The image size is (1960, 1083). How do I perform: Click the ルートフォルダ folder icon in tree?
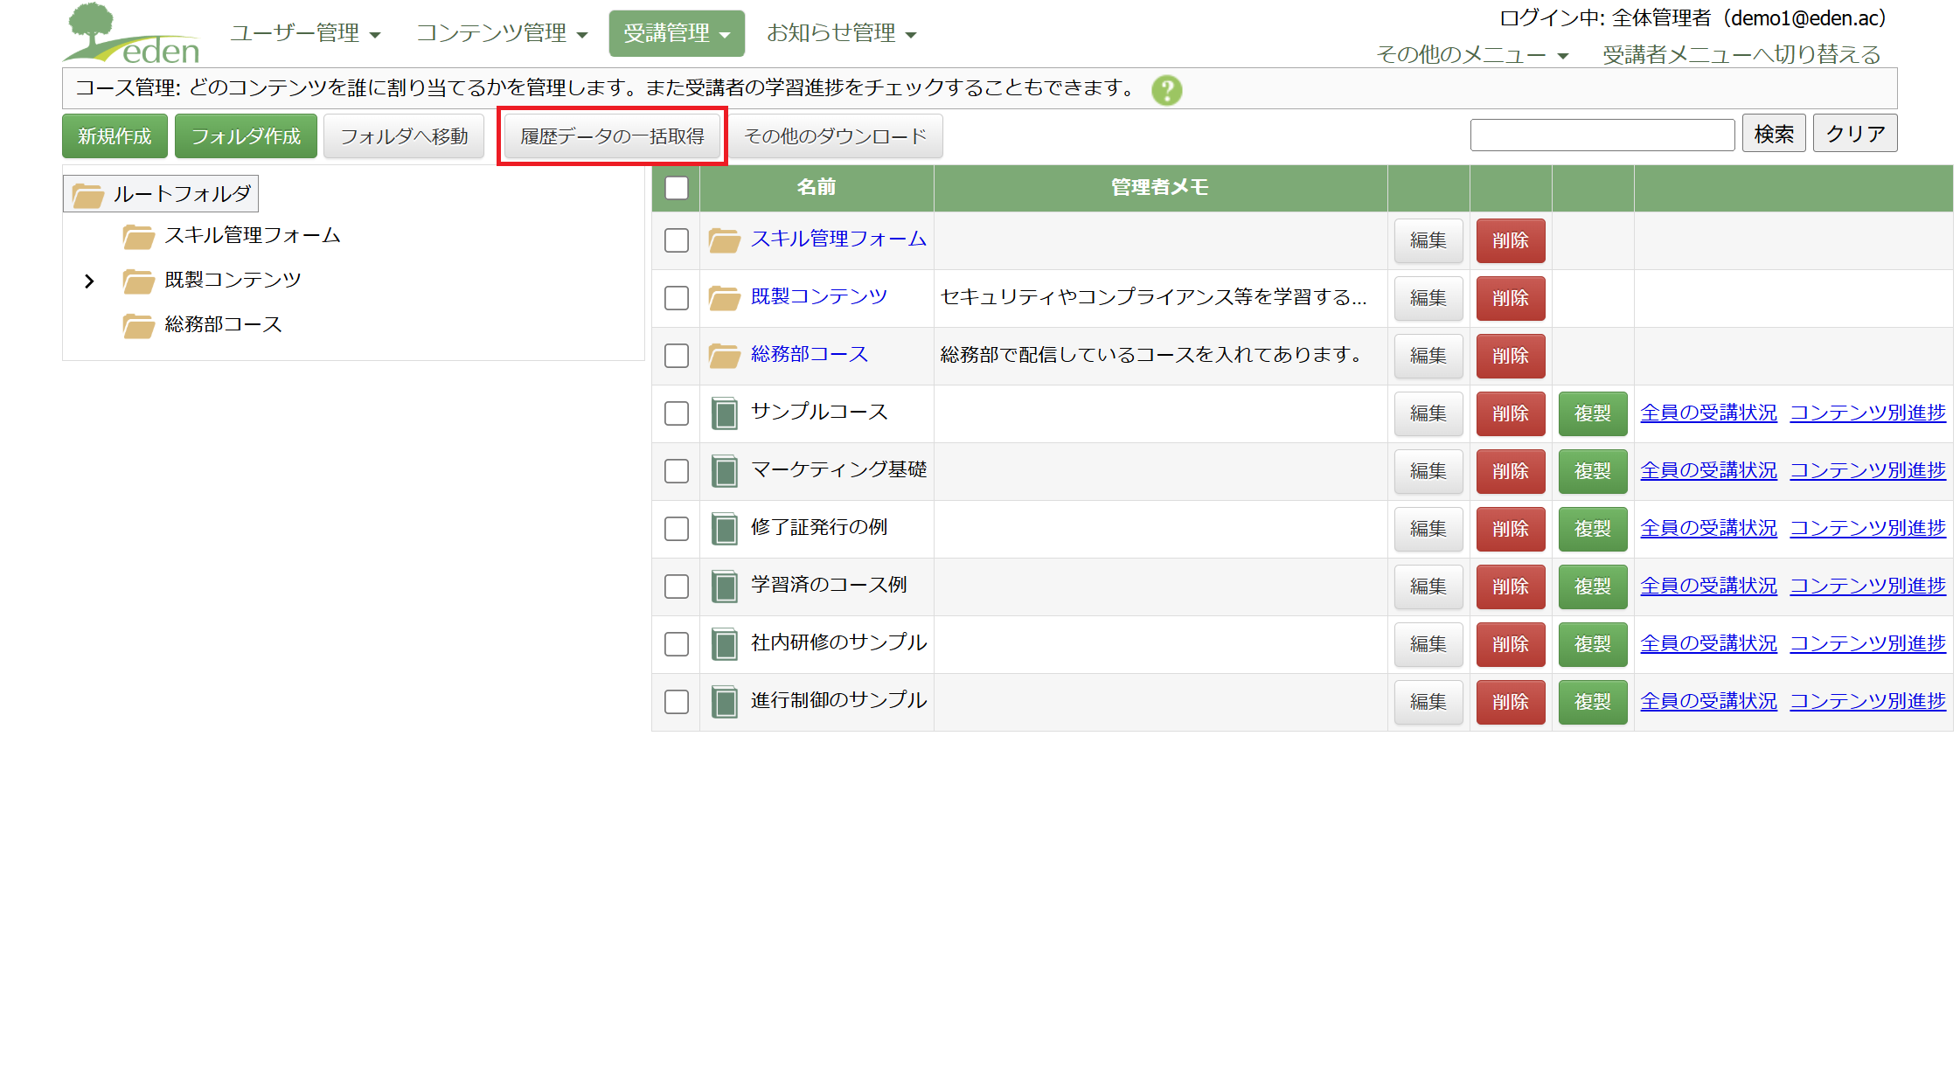point(87,194)
